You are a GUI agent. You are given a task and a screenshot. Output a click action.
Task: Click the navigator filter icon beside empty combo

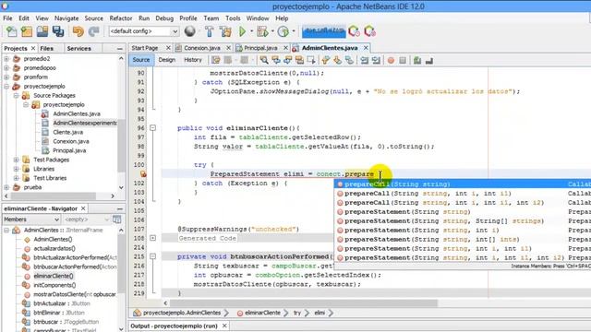117,219
